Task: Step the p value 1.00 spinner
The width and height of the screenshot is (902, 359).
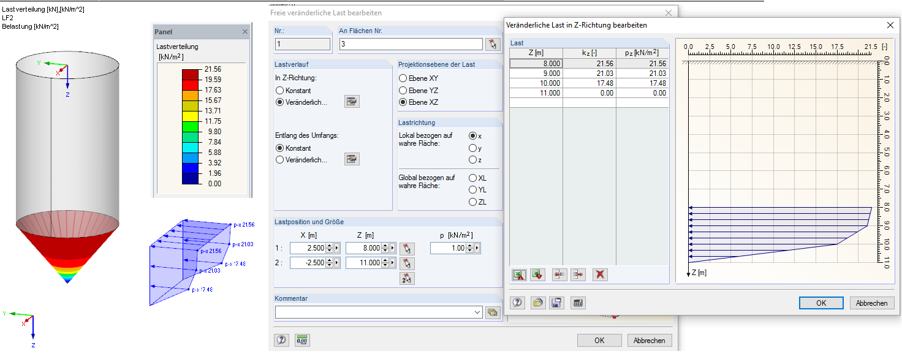Action: pos(470,248)
